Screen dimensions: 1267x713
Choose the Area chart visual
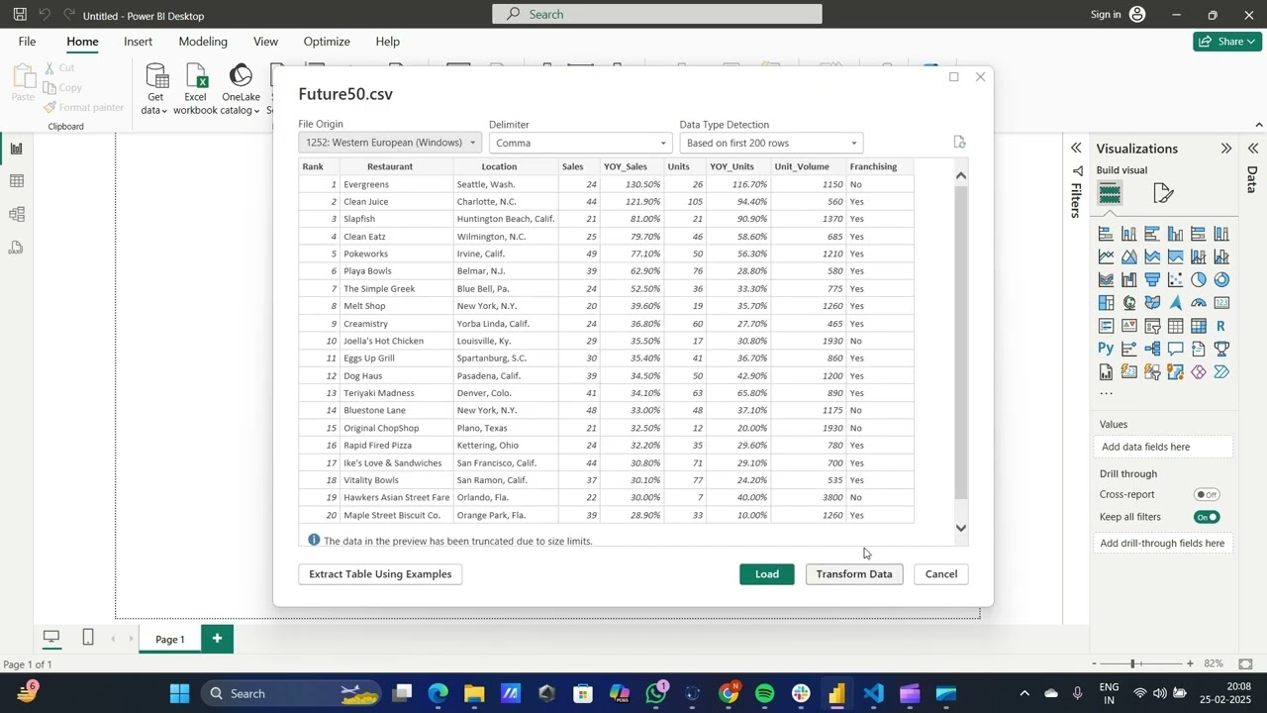[1129, 256]
